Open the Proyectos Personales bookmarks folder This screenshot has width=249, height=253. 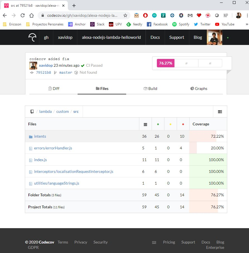(45, 24)
